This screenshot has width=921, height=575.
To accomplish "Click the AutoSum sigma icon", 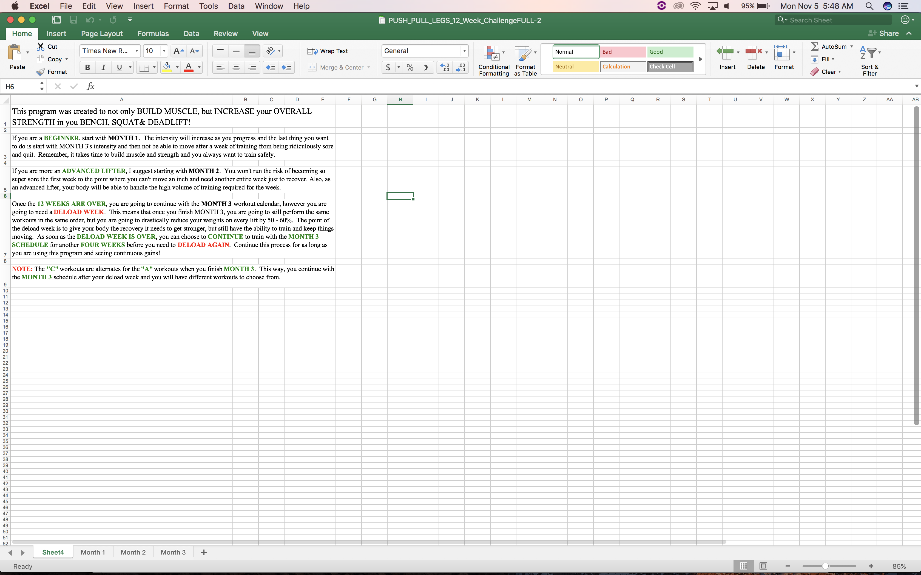I will (x=815, y=46).
